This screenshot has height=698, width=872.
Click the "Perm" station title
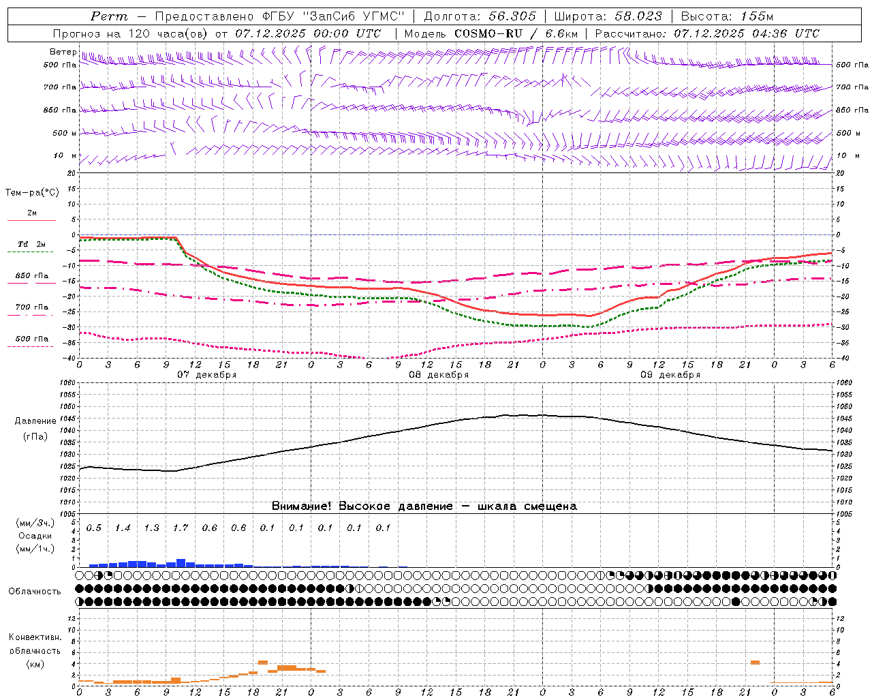click(109, 16)
